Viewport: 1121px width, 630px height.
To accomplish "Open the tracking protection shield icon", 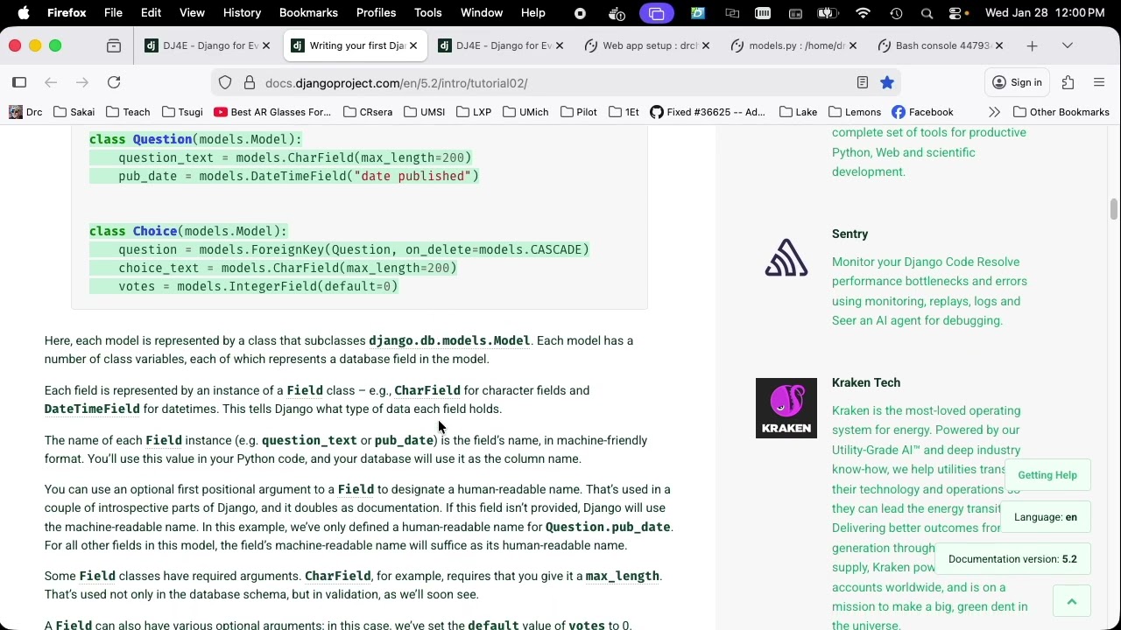I will (225, 83).
